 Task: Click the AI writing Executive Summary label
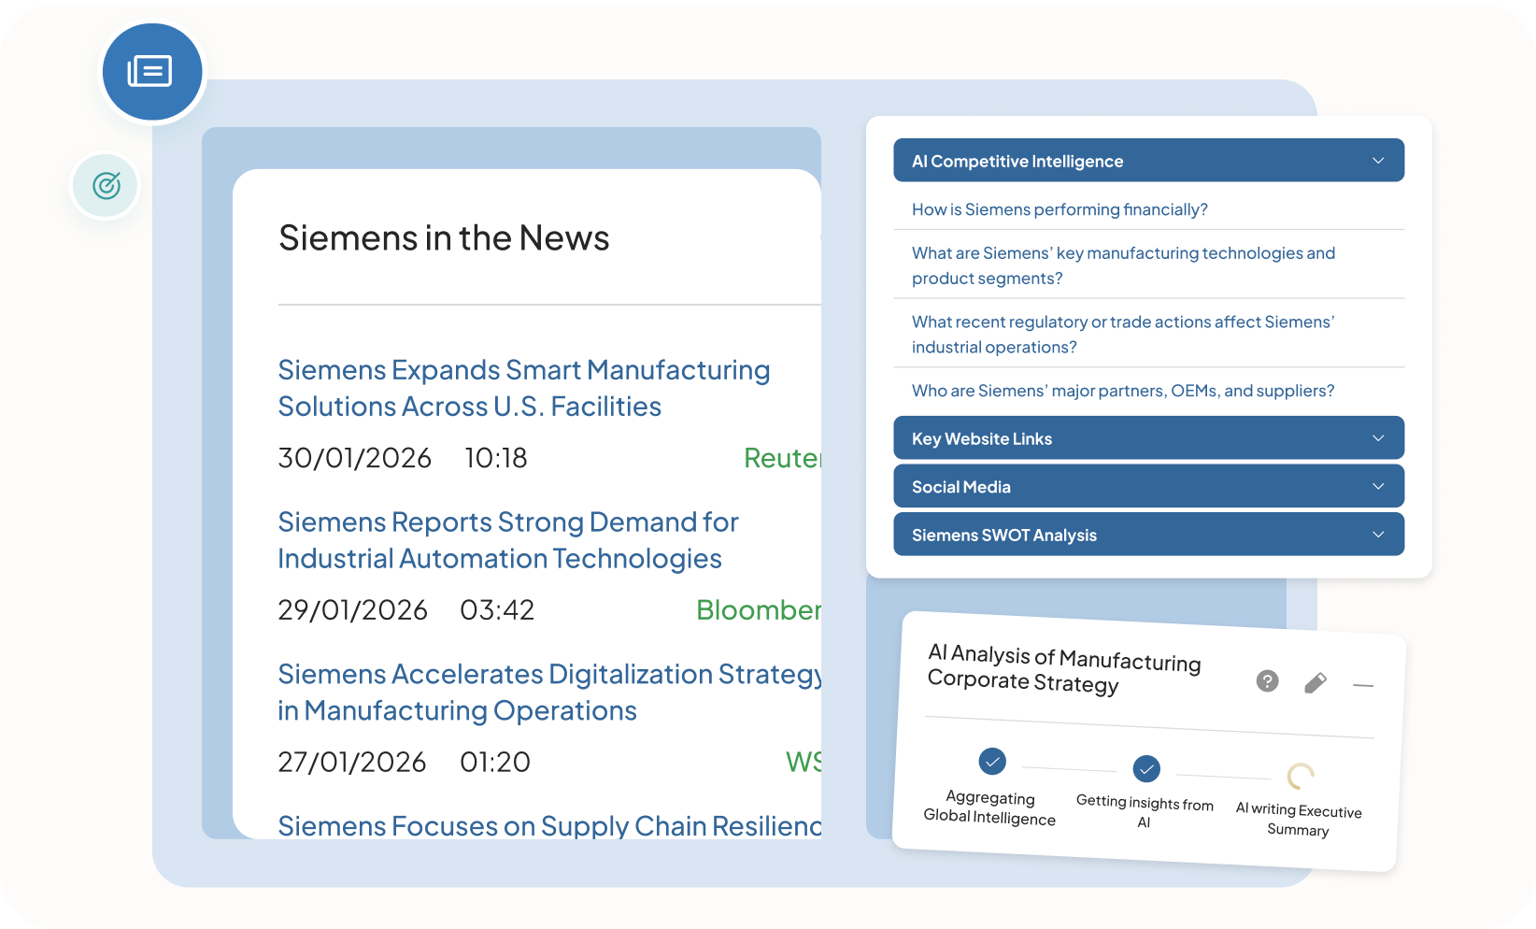[1299, 820]
